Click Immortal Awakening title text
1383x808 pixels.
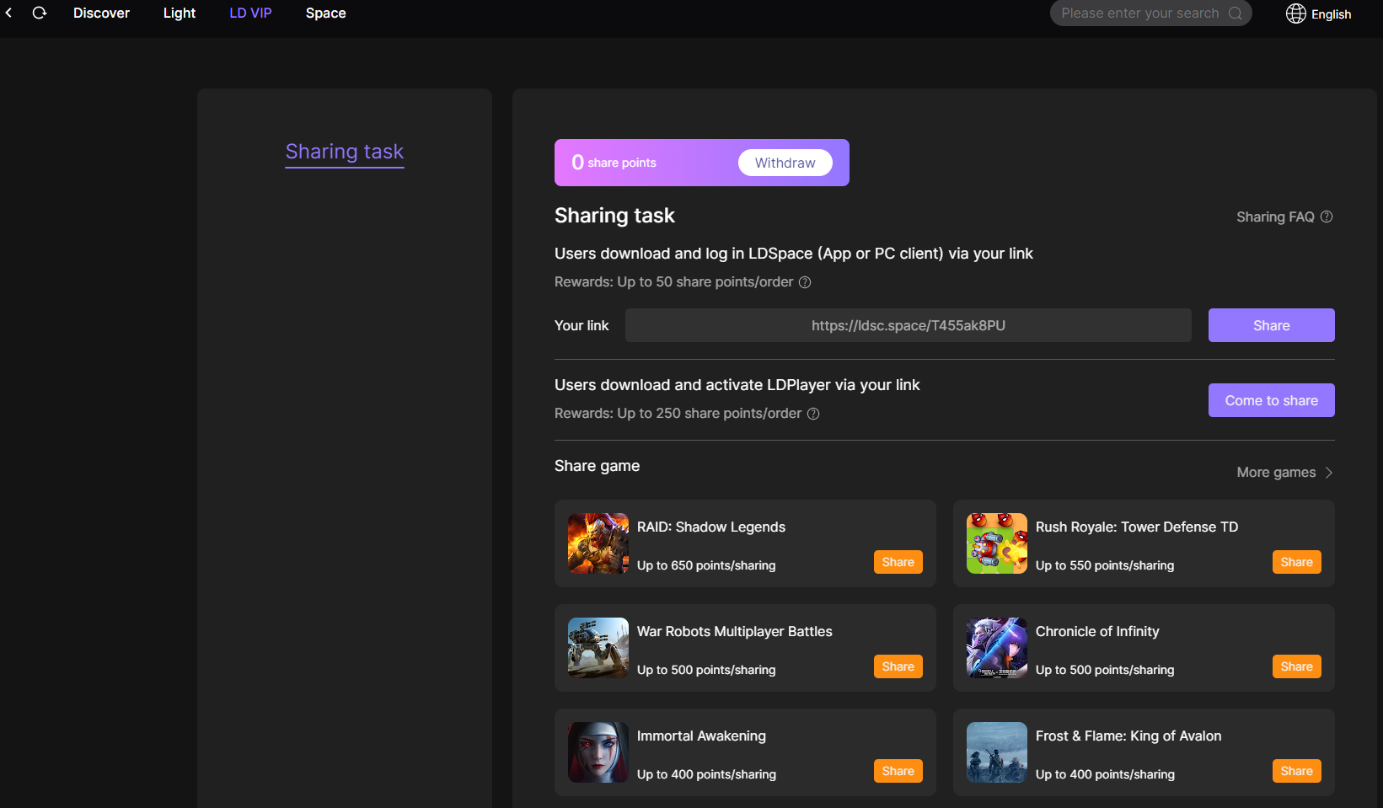point(701,736)
